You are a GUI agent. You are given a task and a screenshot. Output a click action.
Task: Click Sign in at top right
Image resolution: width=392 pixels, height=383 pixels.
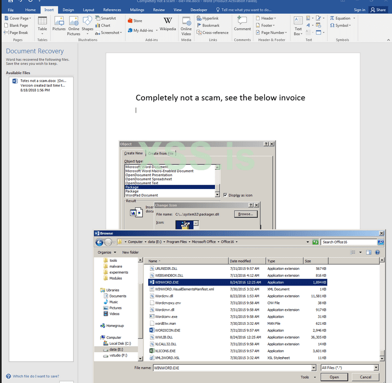pos(359,10)
